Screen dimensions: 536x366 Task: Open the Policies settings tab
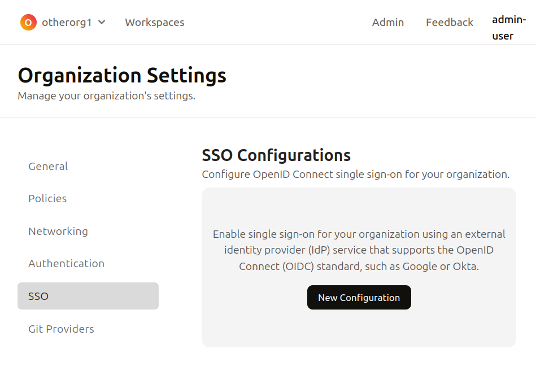point(47,199)
